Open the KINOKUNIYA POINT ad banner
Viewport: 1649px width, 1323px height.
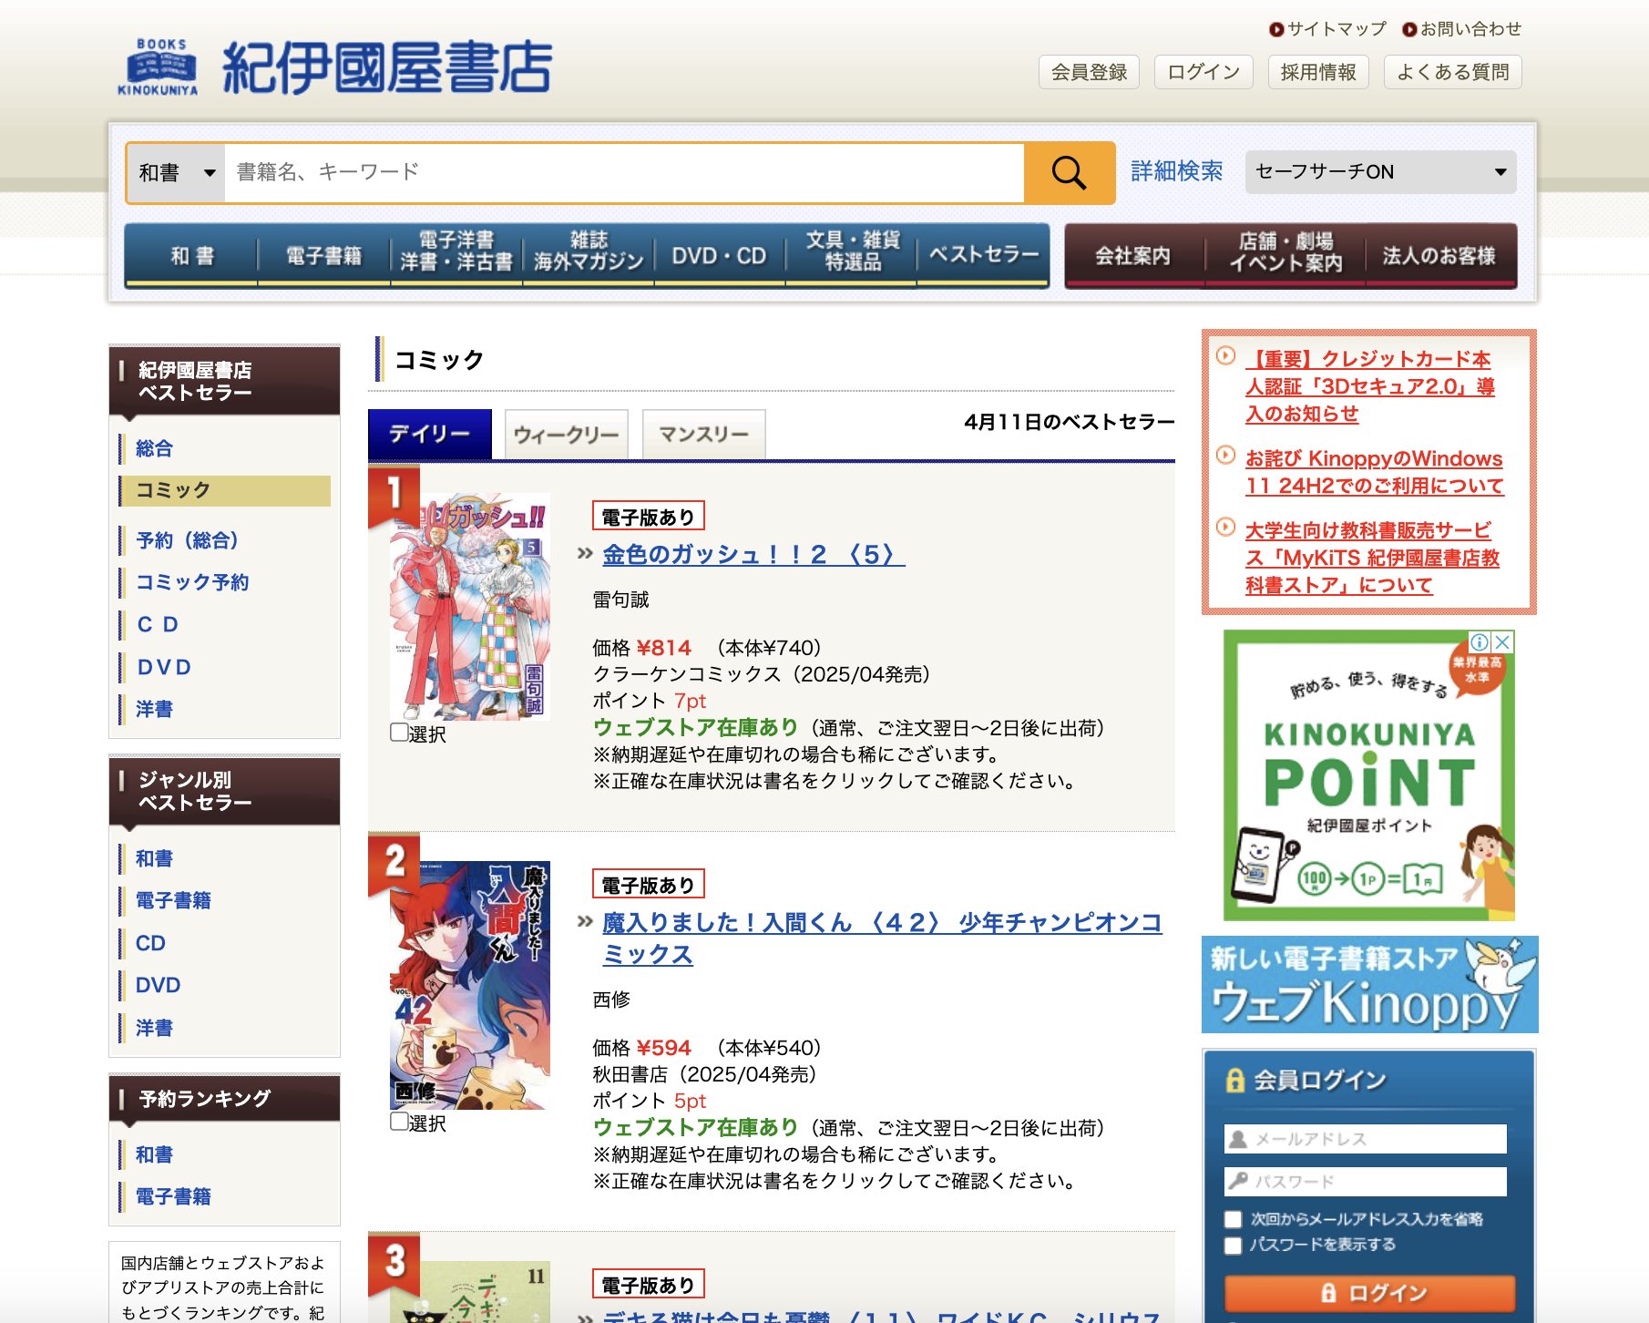(x=1369, y=775)
